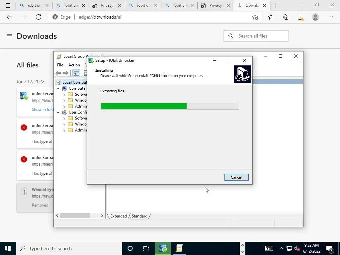Switch to the Extended tab
340x255 pixels.
coord(119,216)
